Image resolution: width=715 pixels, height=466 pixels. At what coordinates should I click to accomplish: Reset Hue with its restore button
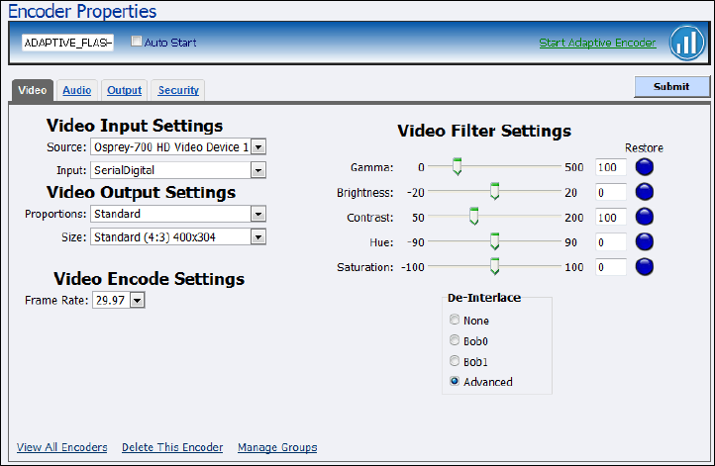pos(645,241)
